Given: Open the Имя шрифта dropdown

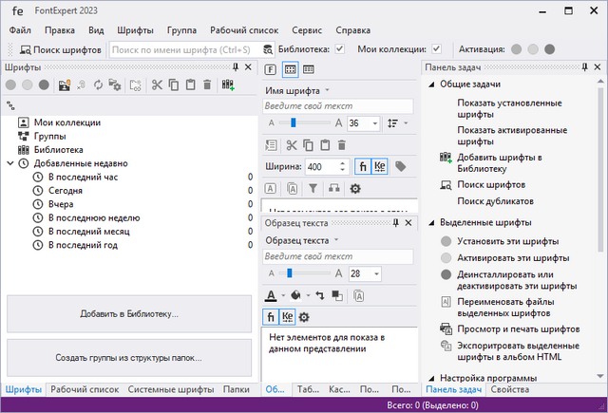Looking at the screenshot, I should [x=327, y=90].
